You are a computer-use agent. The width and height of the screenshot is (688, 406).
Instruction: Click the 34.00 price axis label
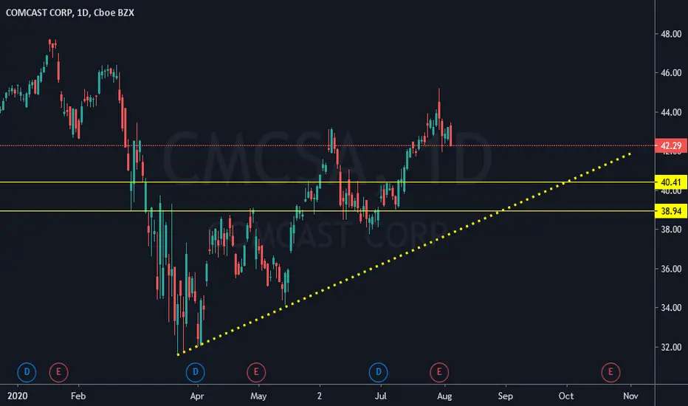point(671,308)
